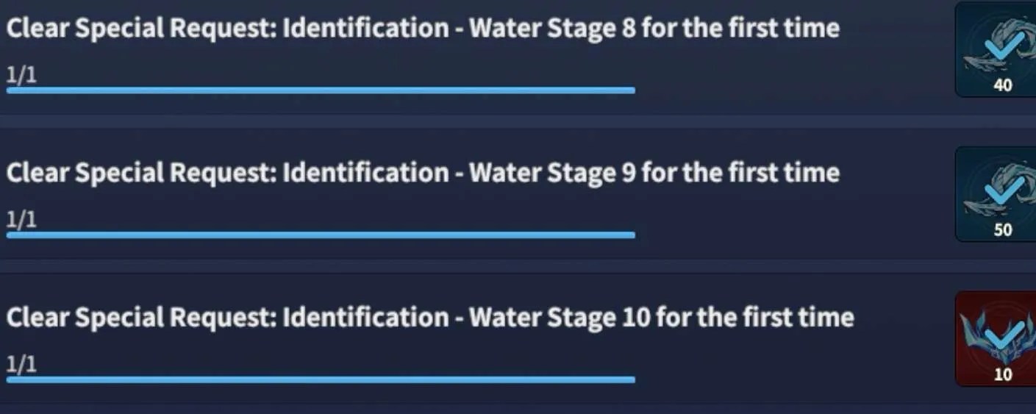Tap the reward amount 50 label
Image resolution: width=1036 pixels, height=414 pixels.
coord(1003,229)
